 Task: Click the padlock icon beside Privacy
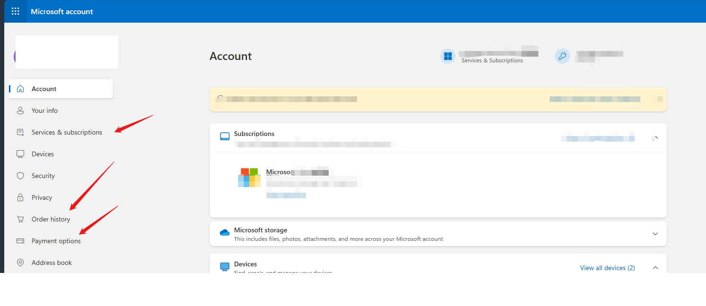coord(20,197)
